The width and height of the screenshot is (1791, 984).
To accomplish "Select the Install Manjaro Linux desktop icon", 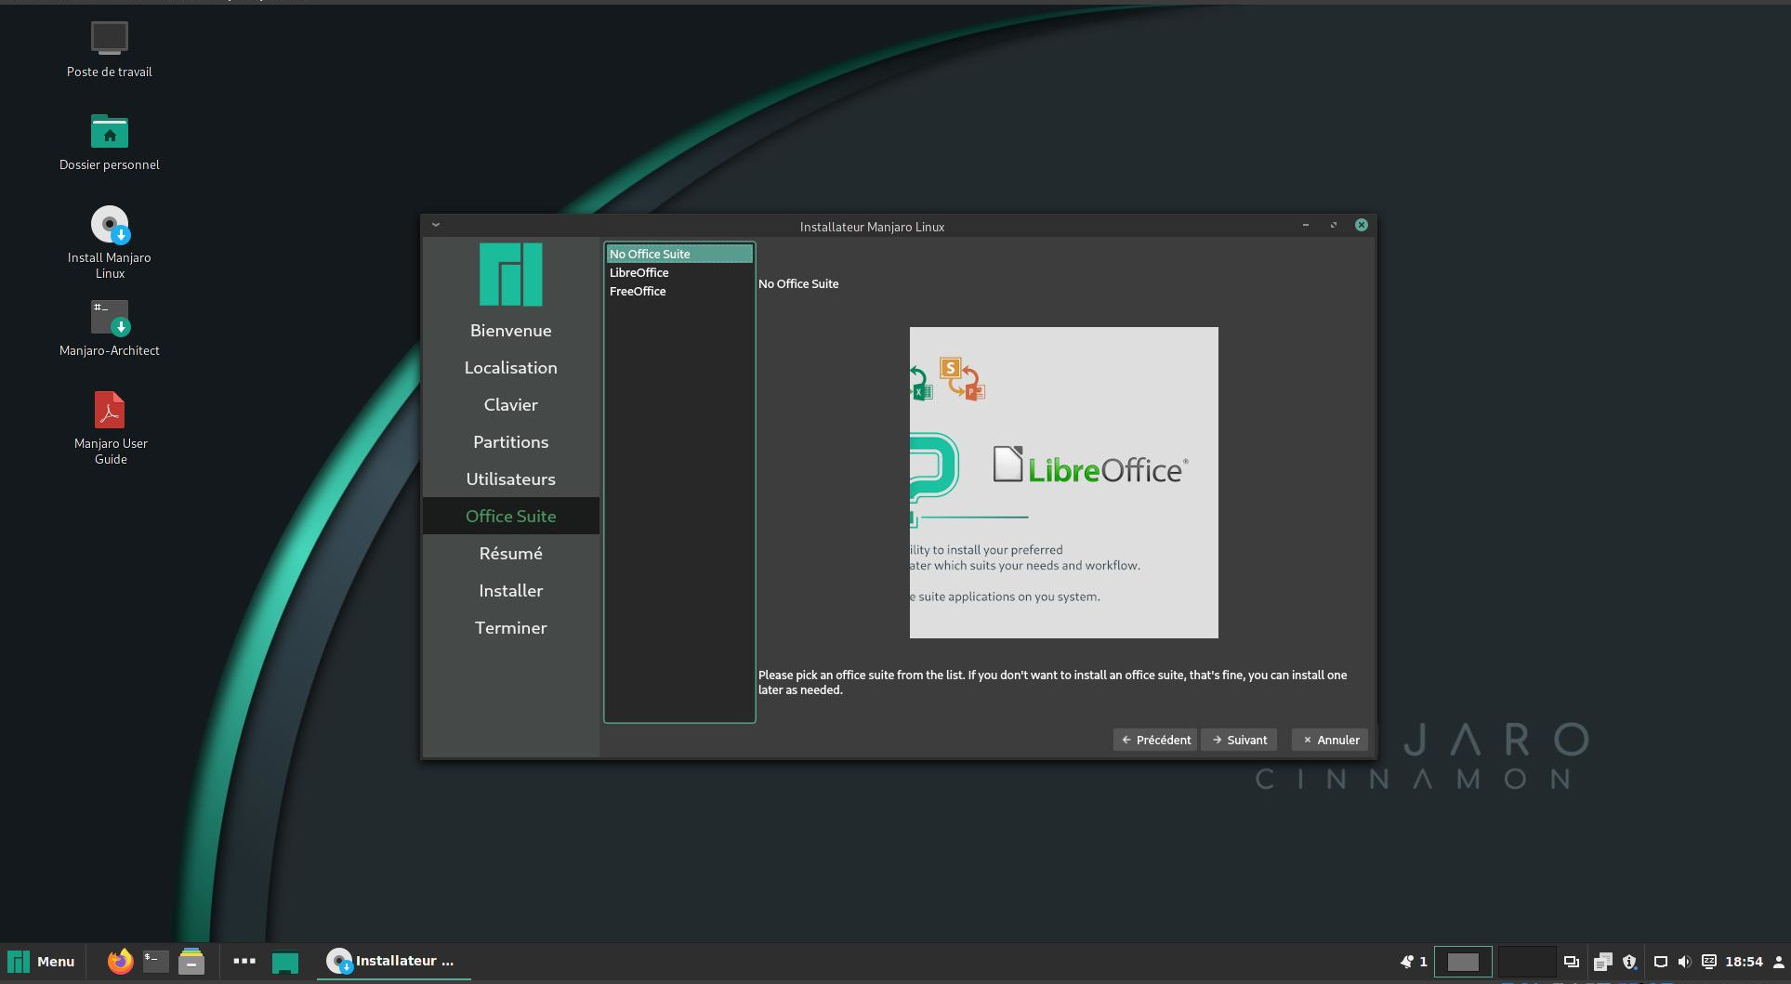I will [110, 242].
